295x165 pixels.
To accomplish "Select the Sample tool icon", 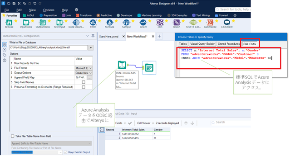I will 126,23.
